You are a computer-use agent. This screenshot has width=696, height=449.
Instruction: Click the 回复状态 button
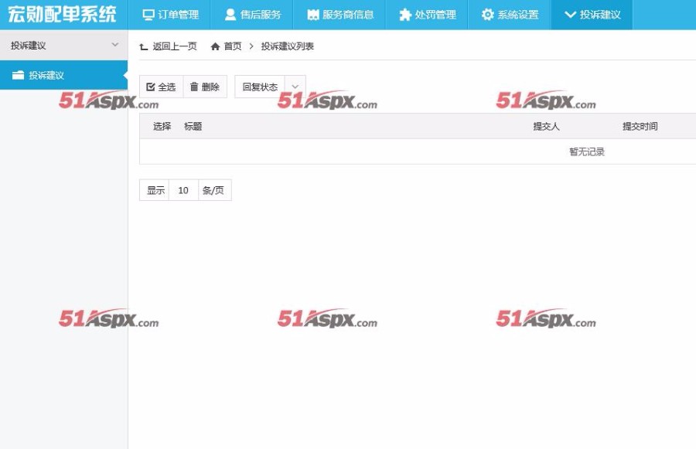pos(261,87)
